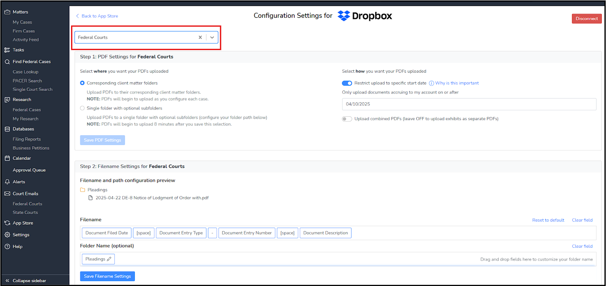Click the Matters briefcase icon

tap(7, 12)
